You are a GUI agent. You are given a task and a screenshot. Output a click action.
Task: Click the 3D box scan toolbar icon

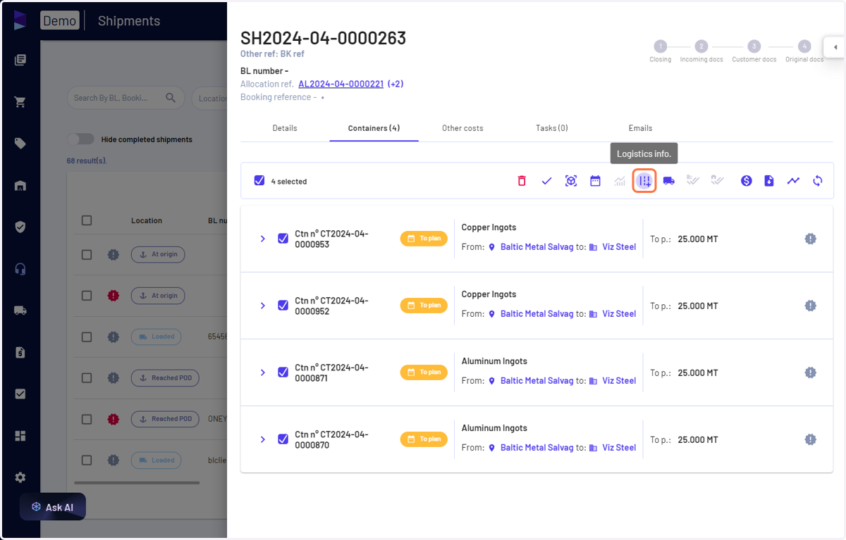pyautogui.click(x=571, y=181)
